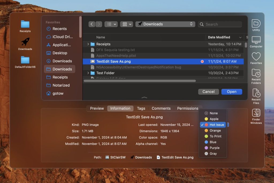274x183 pixels.
Task: Click the Cancel button
Action: [x=208, y=92]
